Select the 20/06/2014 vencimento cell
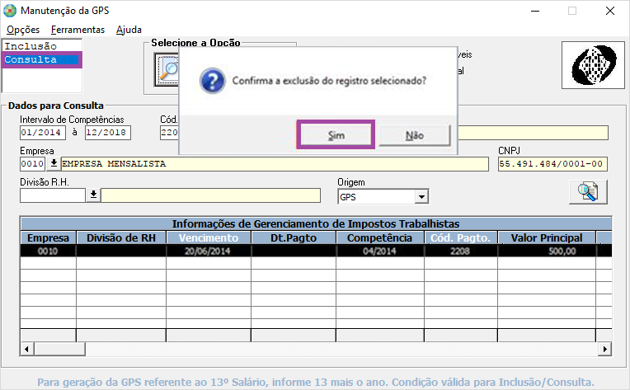Screen dimensions: 630x390 [209, 251]
